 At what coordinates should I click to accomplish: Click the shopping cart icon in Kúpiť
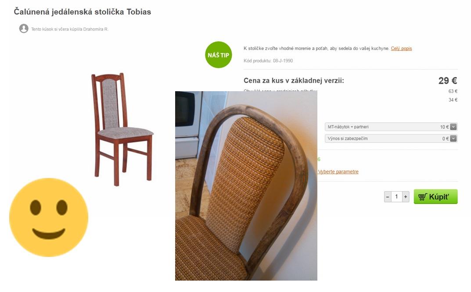423,197
